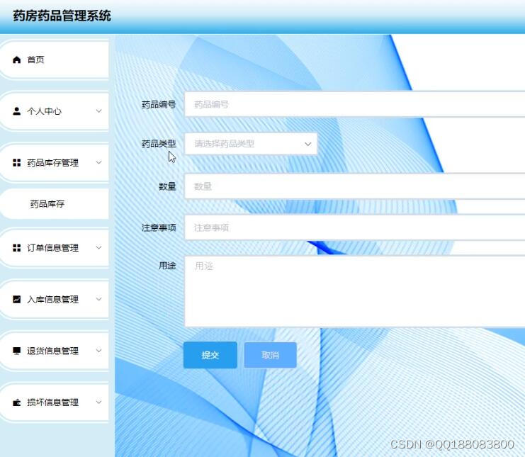The height and width of the screenshot is (457, 525).
Task: Open the 订单信息管理 menu
Action: pyautogui.click(x=55, y=248)
